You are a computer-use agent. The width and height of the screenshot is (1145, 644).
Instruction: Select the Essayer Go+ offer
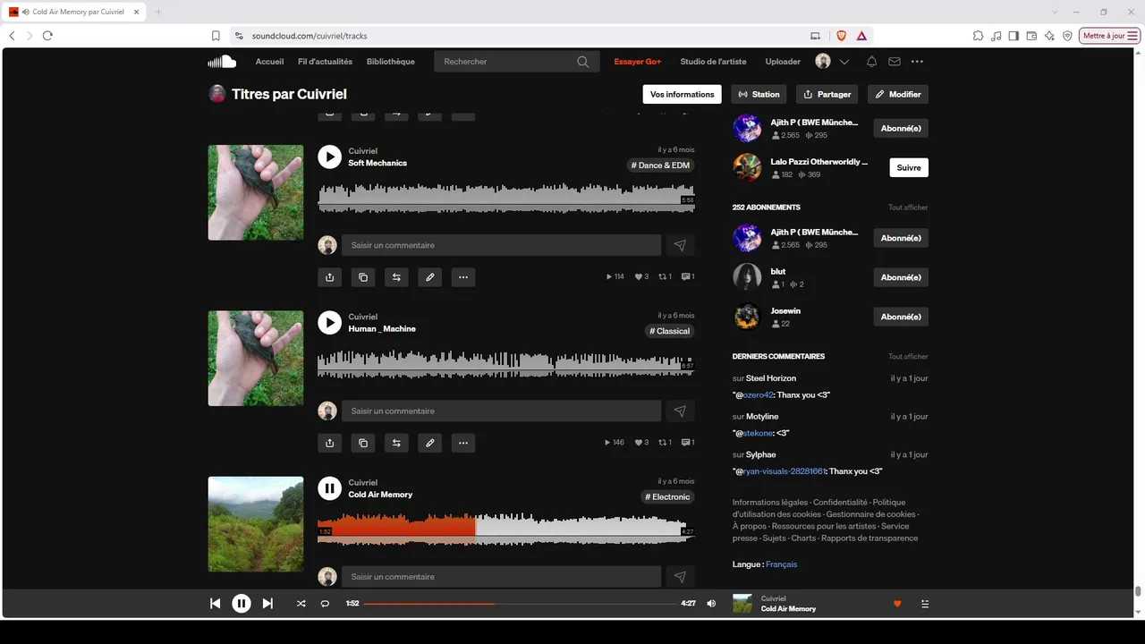[x=638, y=62]
